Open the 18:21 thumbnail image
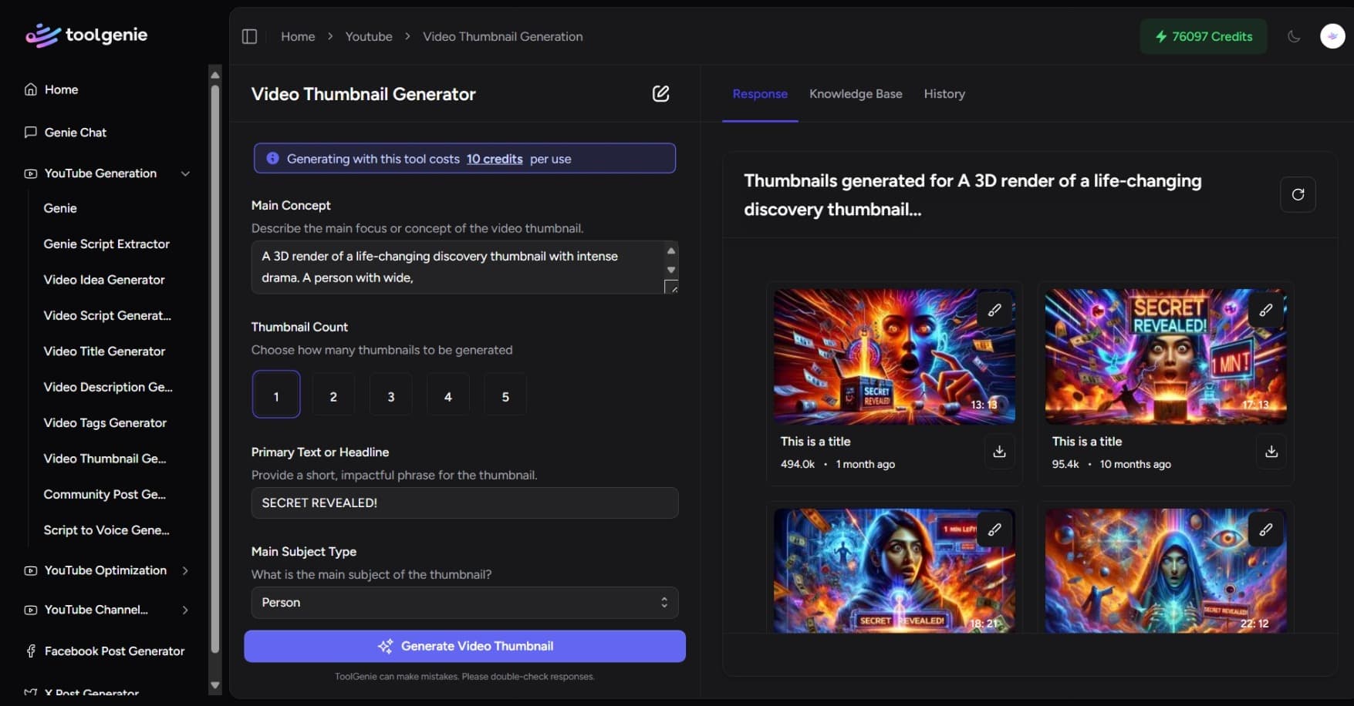The image size is (1354, 706). 894,571
